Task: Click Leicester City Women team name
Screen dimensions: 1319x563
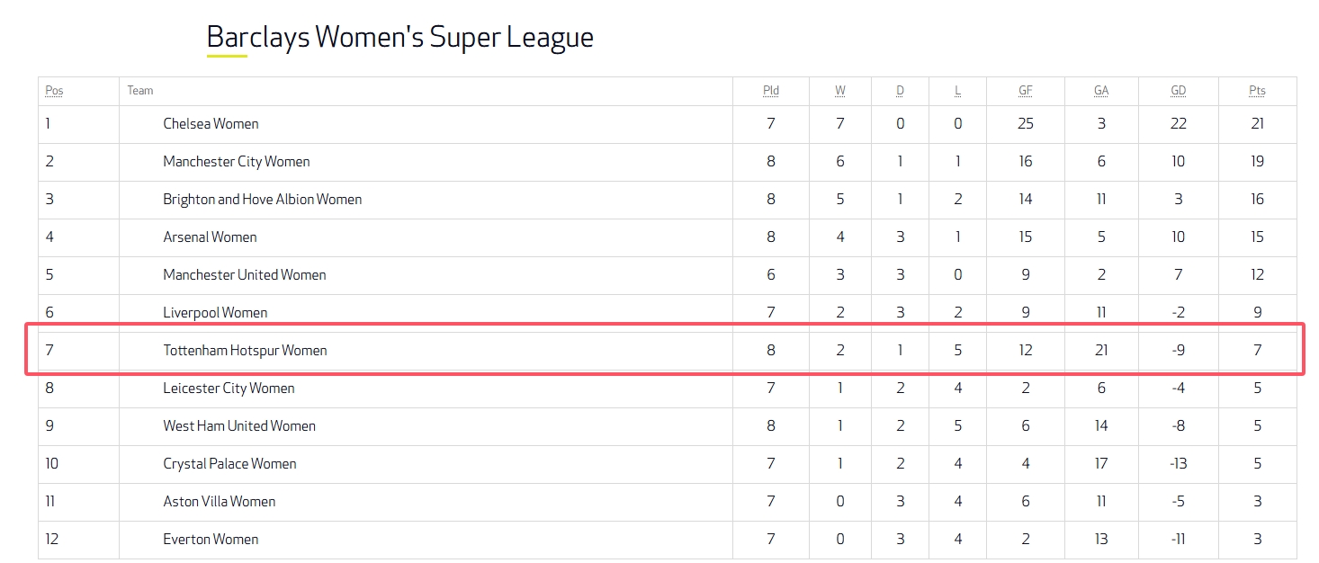Action: (x=229, y=389)
